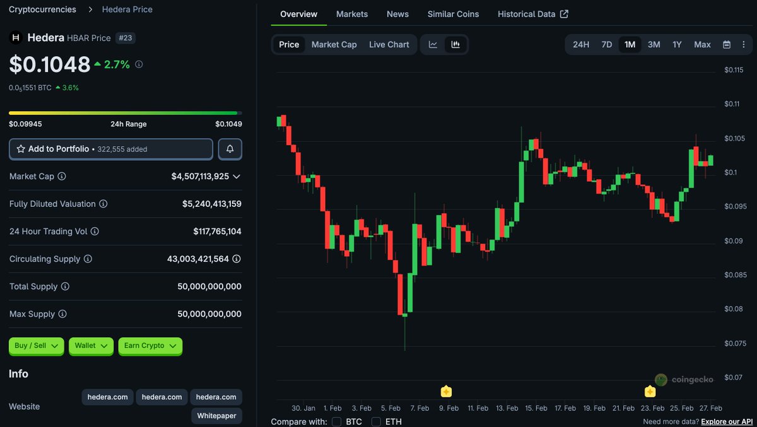The height and width of the screenshot is (427, 757).
Task: Click the 3.6% BTC change text
Action: coord(71,88)
